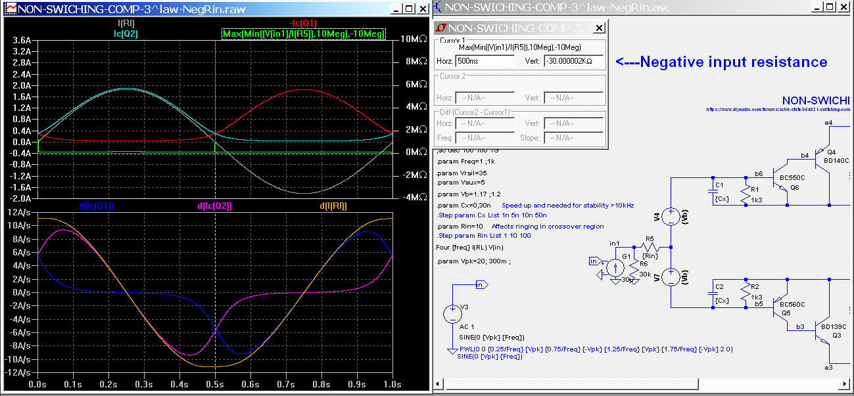Image resolution: width=854 pixels, height=396 pixels.
Task: Click the 'Speed up and needed for stability' comment
Action: pyautogui.click(x=568, y=205)
